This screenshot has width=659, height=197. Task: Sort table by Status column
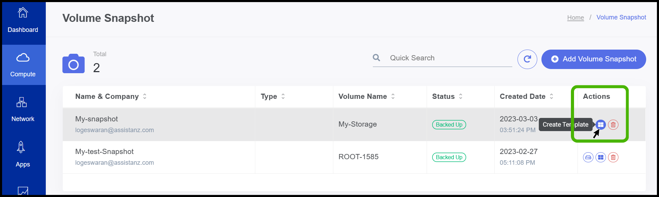(461, 96)
